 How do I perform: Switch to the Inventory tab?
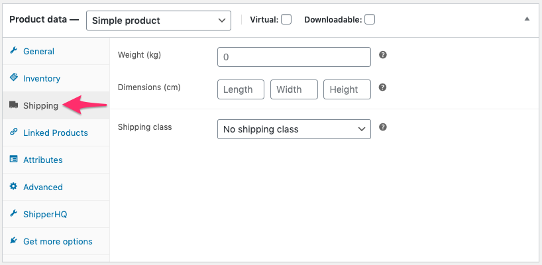pos(42,78)
